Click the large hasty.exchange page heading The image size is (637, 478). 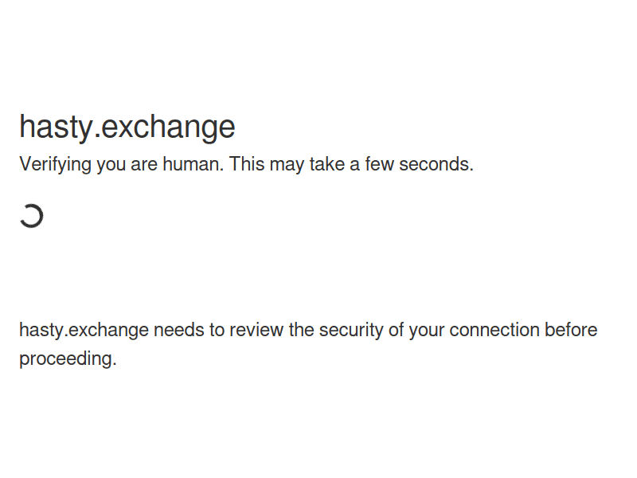127,127
